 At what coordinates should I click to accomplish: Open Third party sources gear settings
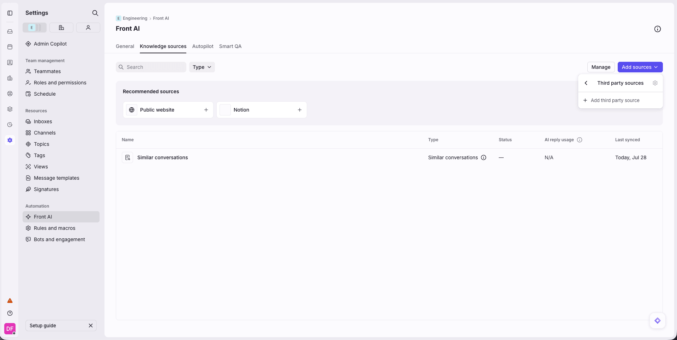point(655,83)
